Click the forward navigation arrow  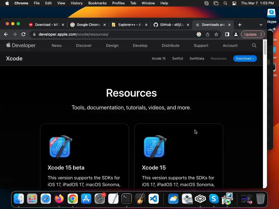(x=15, y=34)
